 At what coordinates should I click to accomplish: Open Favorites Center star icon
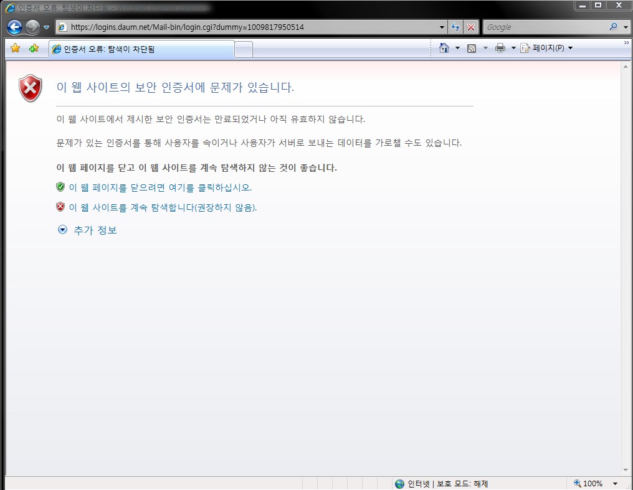click(16, 48)
